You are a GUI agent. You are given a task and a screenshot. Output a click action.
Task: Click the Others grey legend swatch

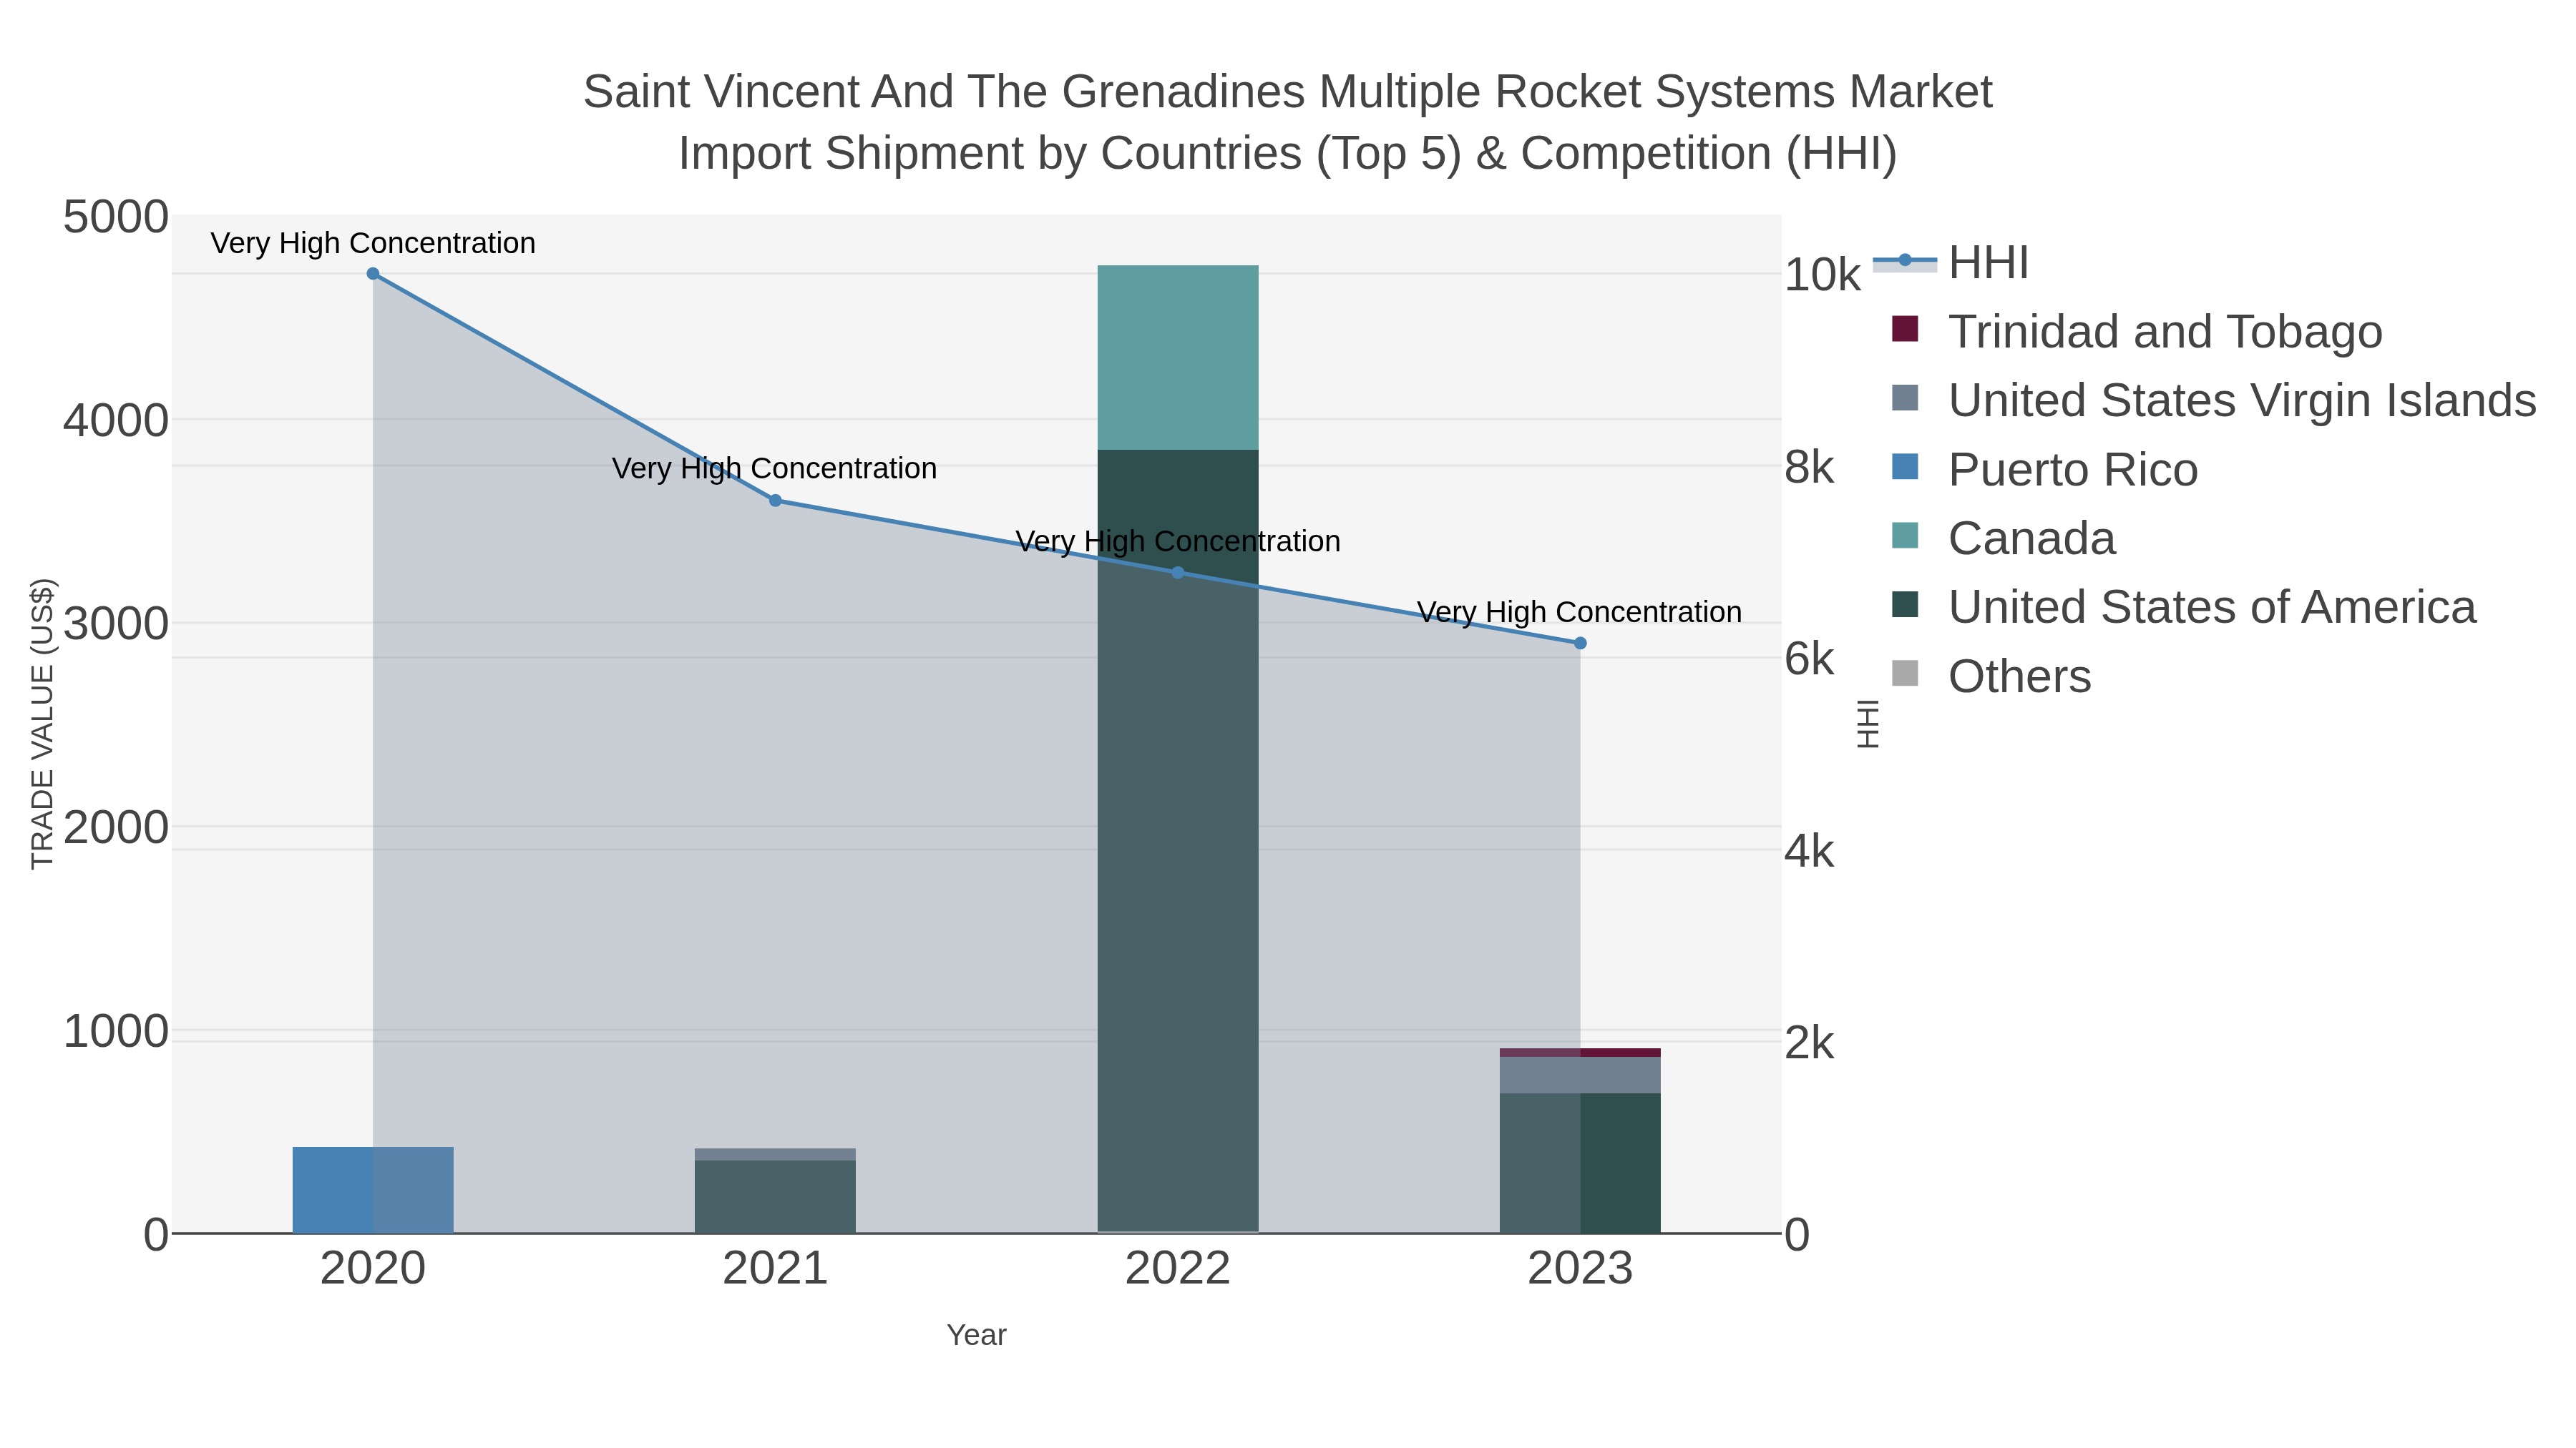(1905, 674)
